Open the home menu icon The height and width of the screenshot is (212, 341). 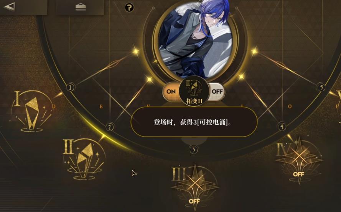(81, 7)
